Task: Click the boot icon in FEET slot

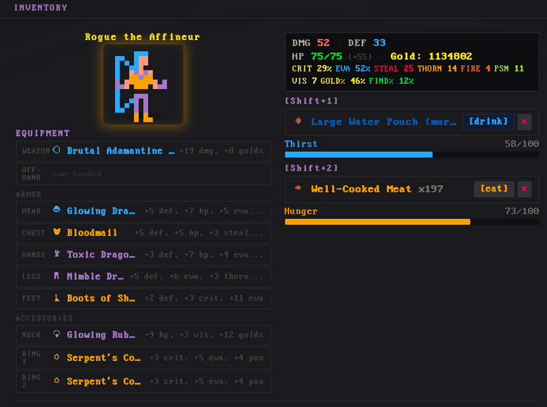Action: click(x=57, y=297)
